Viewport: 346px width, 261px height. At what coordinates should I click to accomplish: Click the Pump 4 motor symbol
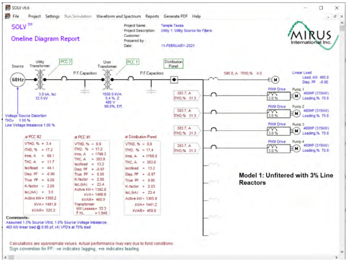(296, 148)
